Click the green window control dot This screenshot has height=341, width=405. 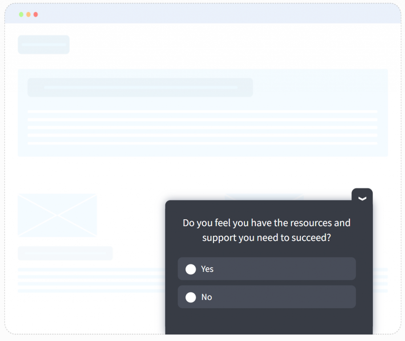[21, 14]
